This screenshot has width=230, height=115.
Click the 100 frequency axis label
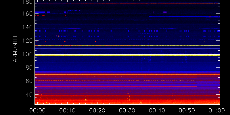pos(27,54)
